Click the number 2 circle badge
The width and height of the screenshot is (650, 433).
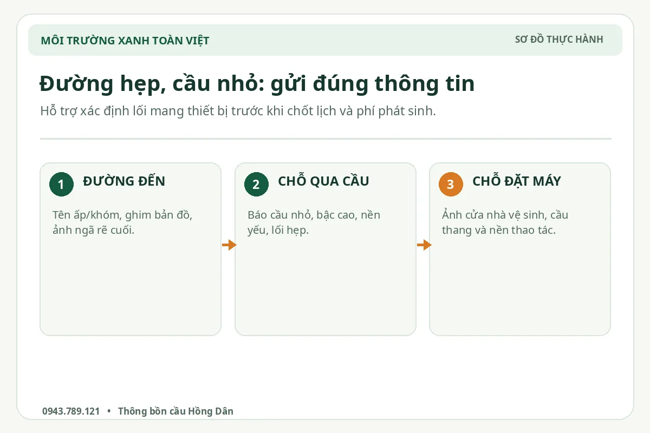256,185
